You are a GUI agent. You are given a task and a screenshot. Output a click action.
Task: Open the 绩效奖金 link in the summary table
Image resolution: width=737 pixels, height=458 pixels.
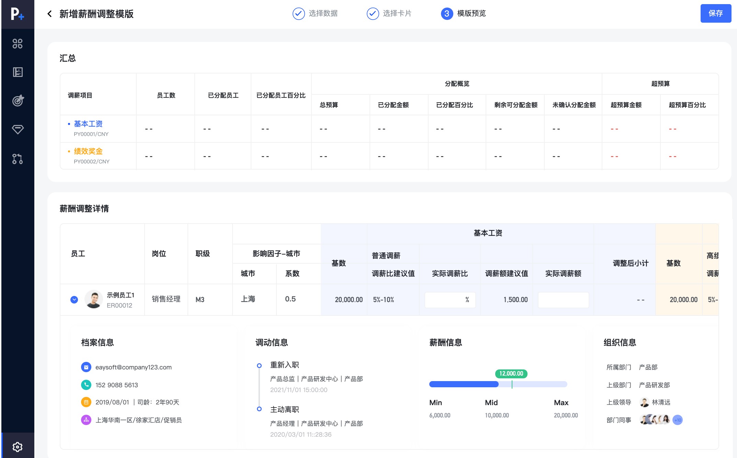click(x=88, y=151)
